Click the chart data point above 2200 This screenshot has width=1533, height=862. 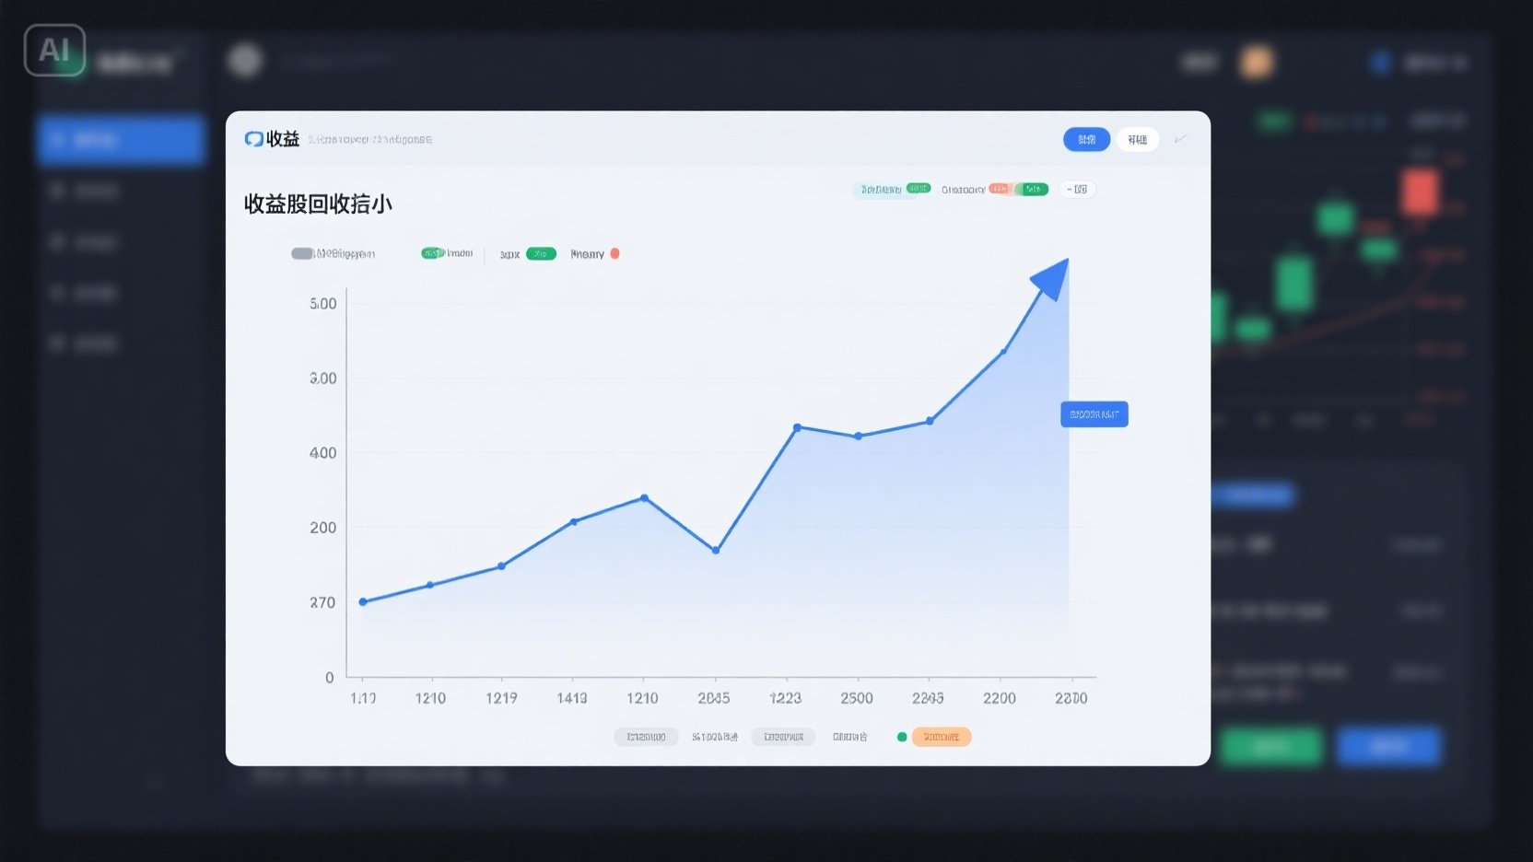[x=1003, y=351]
